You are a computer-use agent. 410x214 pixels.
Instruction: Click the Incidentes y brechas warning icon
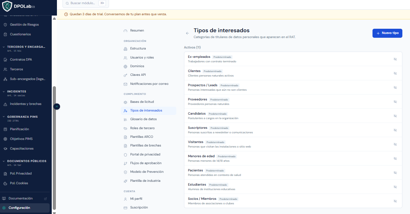5,104
